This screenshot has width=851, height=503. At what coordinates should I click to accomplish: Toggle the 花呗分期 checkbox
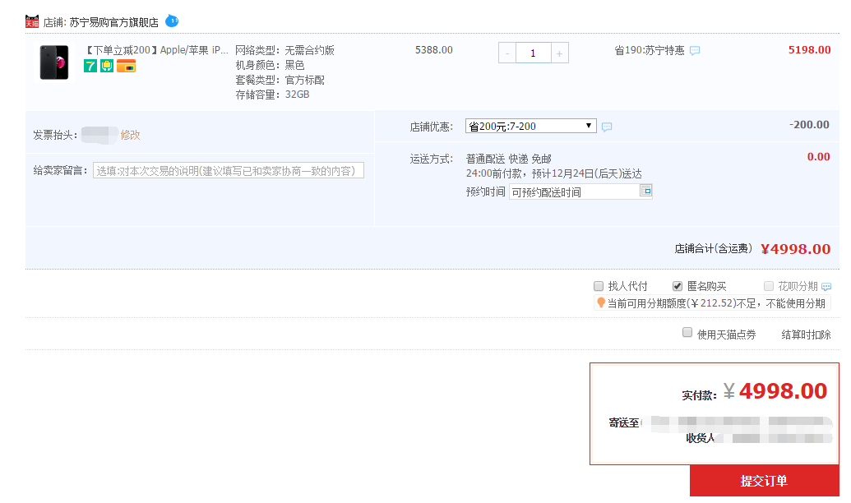pyautogui.click(x=769, y=286)
